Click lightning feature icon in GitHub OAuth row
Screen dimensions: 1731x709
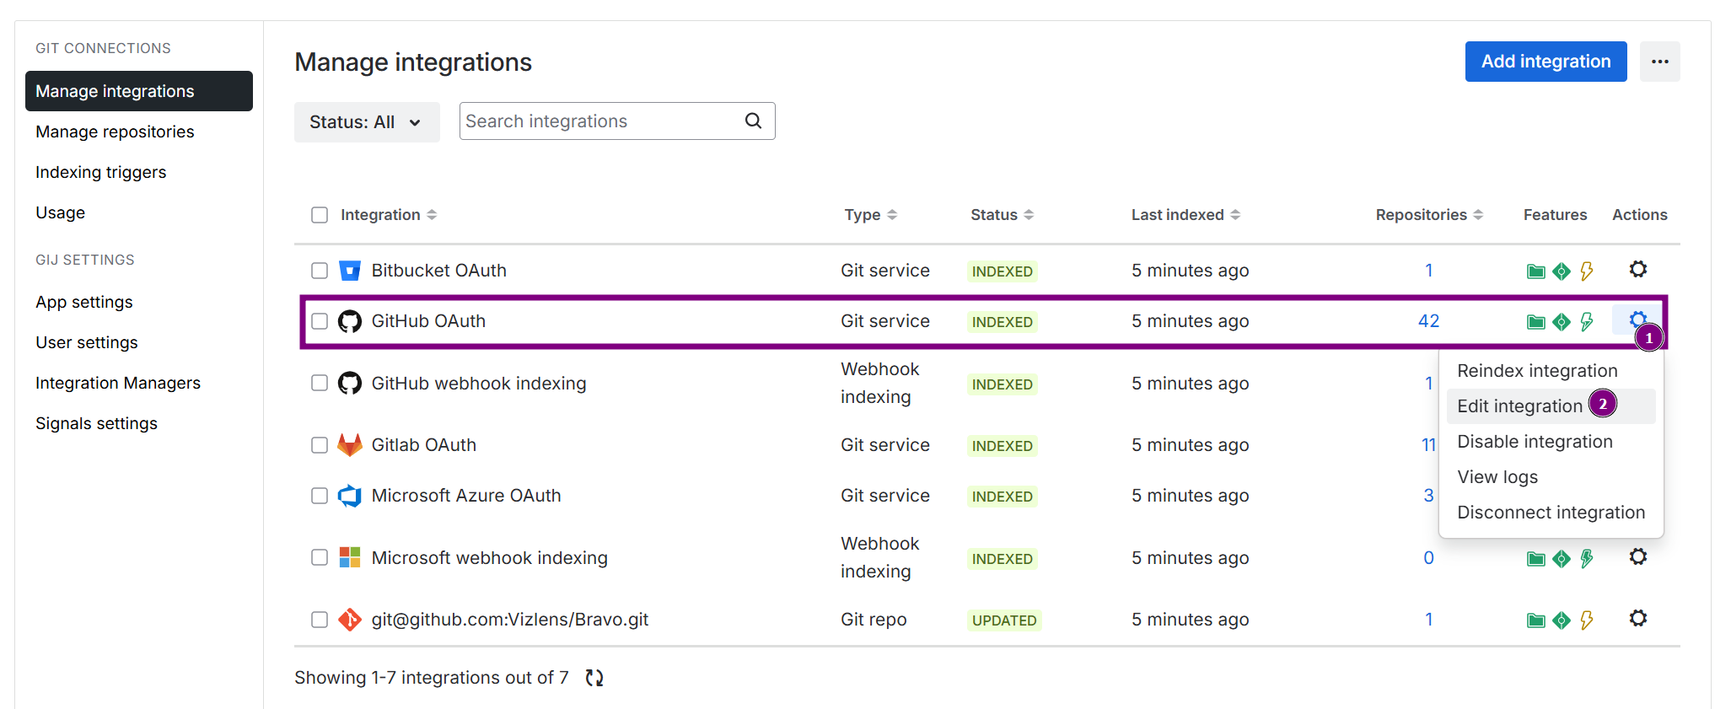(x=1587, y=322)
